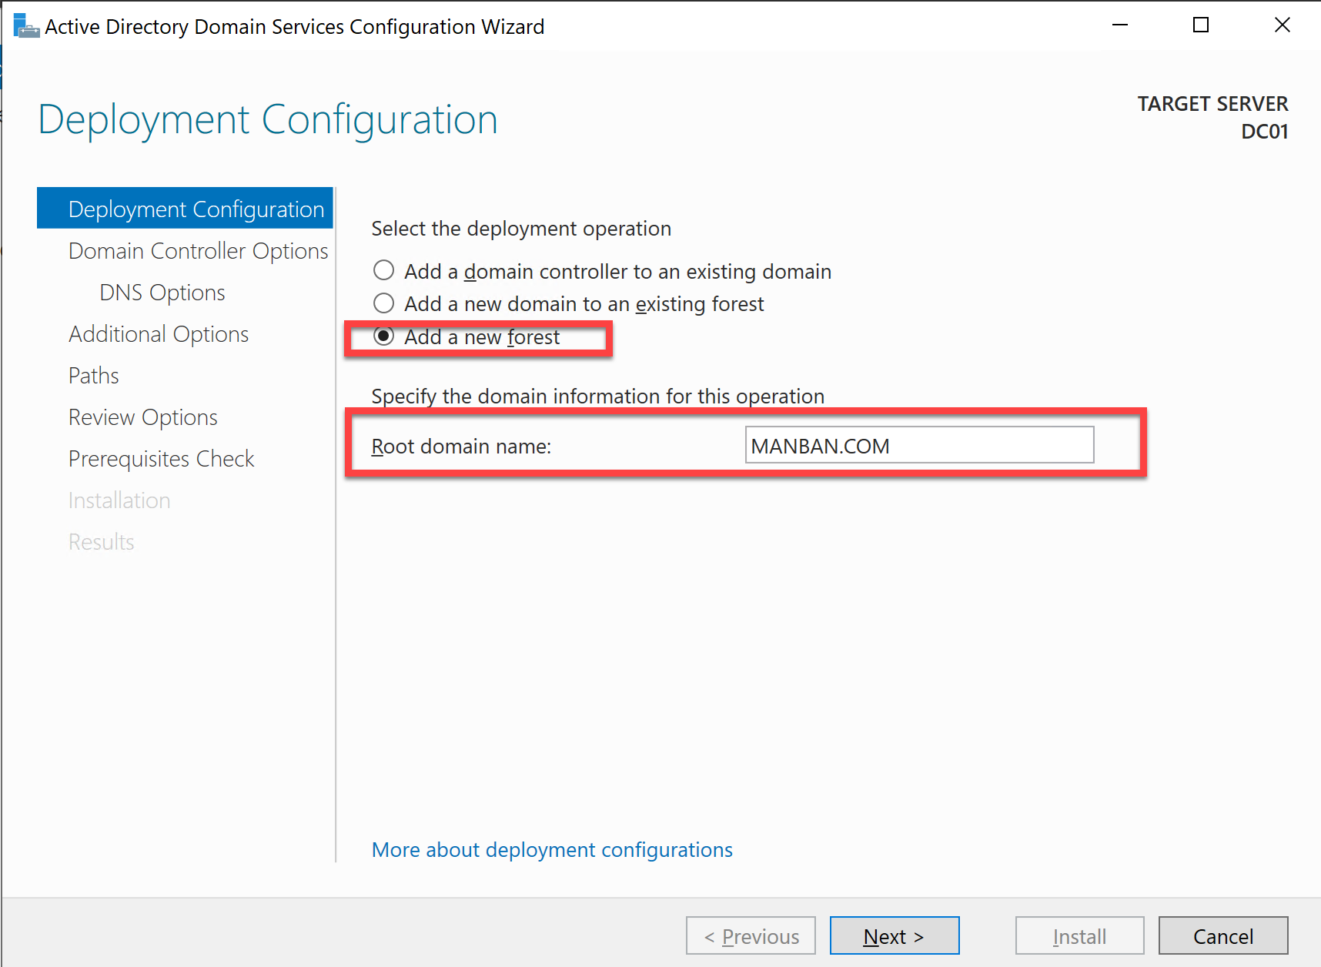
Task: Open the Additional Options step
Action: tap(159, 334)
